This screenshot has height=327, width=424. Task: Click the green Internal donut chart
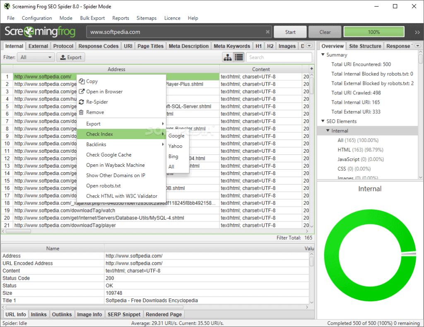click(370, 255)
